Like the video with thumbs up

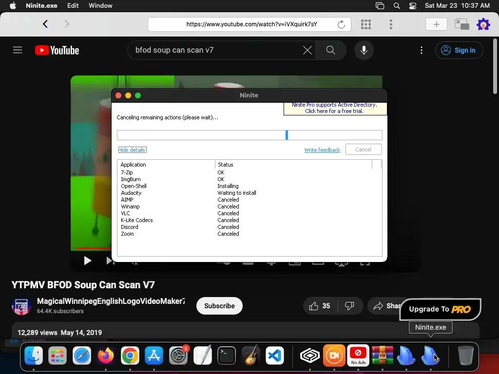(320, 306)
